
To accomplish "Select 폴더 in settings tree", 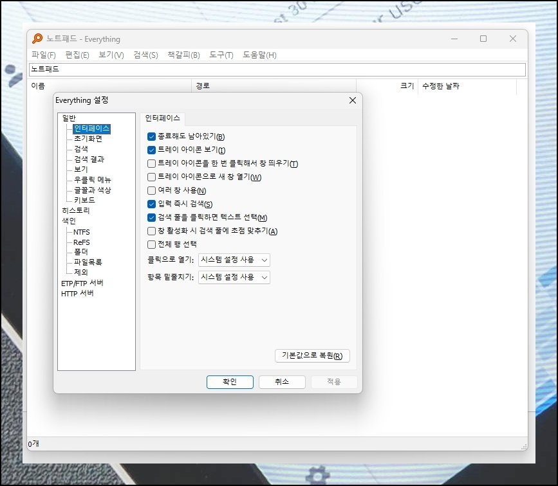I will coord(81,252).
